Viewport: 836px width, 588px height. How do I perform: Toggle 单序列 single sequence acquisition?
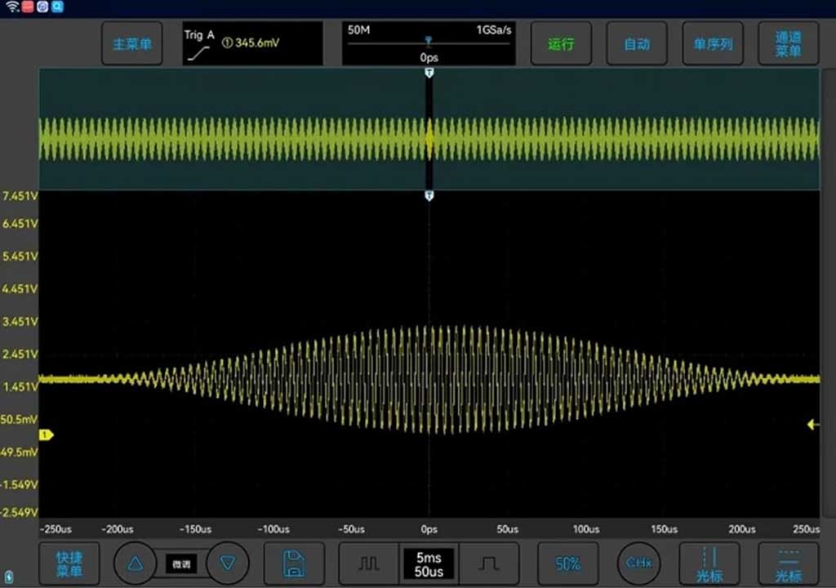(712, 43)
